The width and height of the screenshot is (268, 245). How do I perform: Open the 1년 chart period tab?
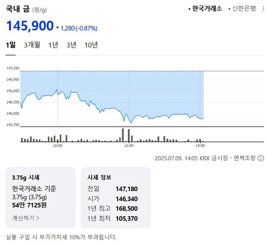coord(53,45)
